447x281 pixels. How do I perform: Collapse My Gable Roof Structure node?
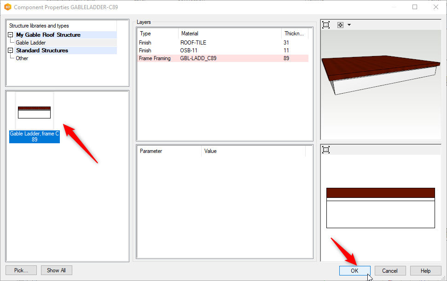click(x=11, y=35)
